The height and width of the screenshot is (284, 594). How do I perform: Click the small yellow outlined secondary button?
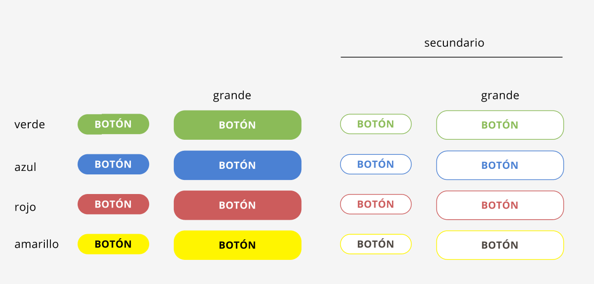(x=376, y=244)
